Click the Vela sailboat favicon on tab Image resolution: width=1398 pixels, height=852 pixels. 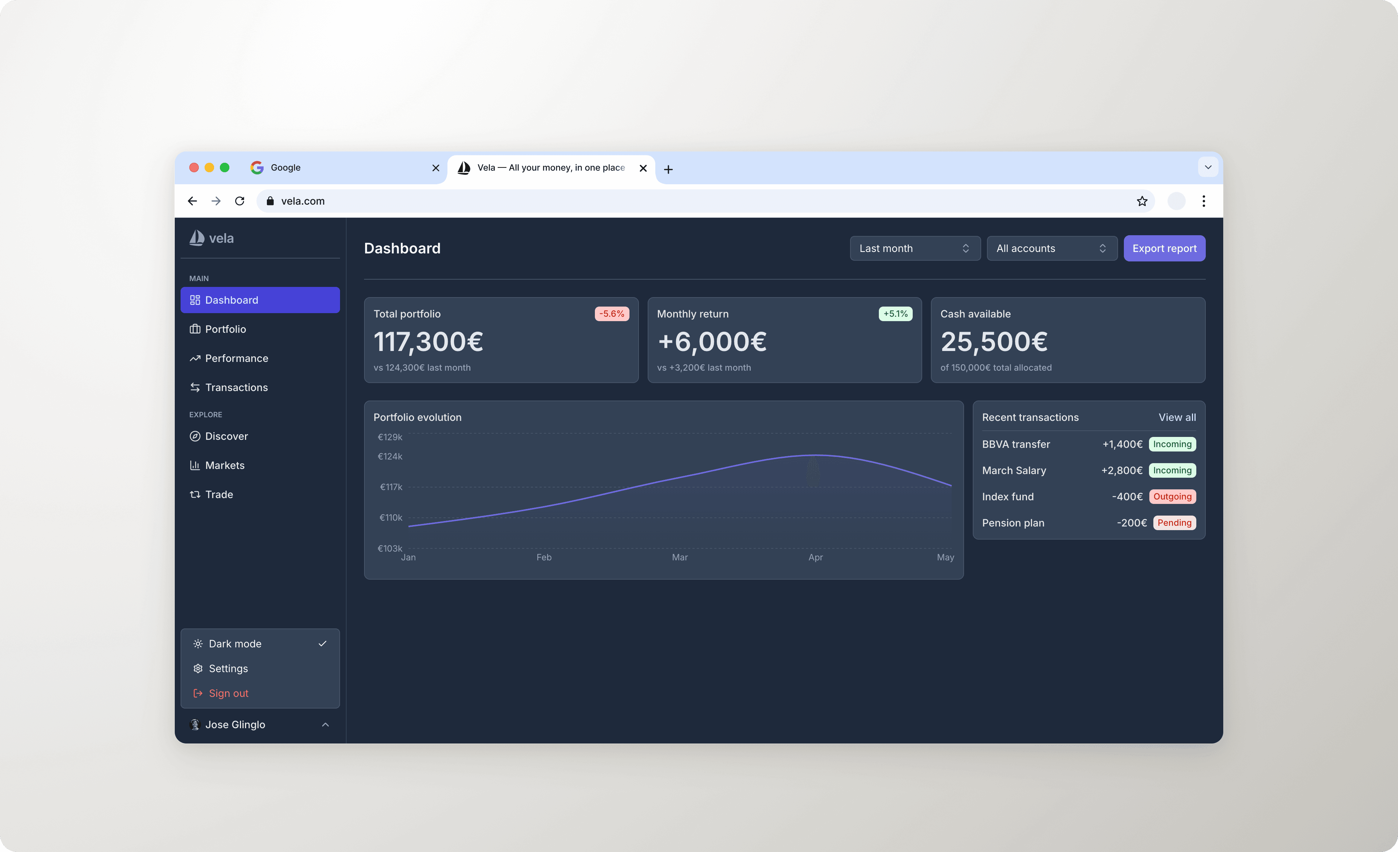pos(464,167)
